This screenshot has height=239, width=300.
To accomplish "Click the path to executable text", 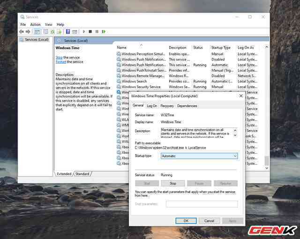I will coord(170,148).
